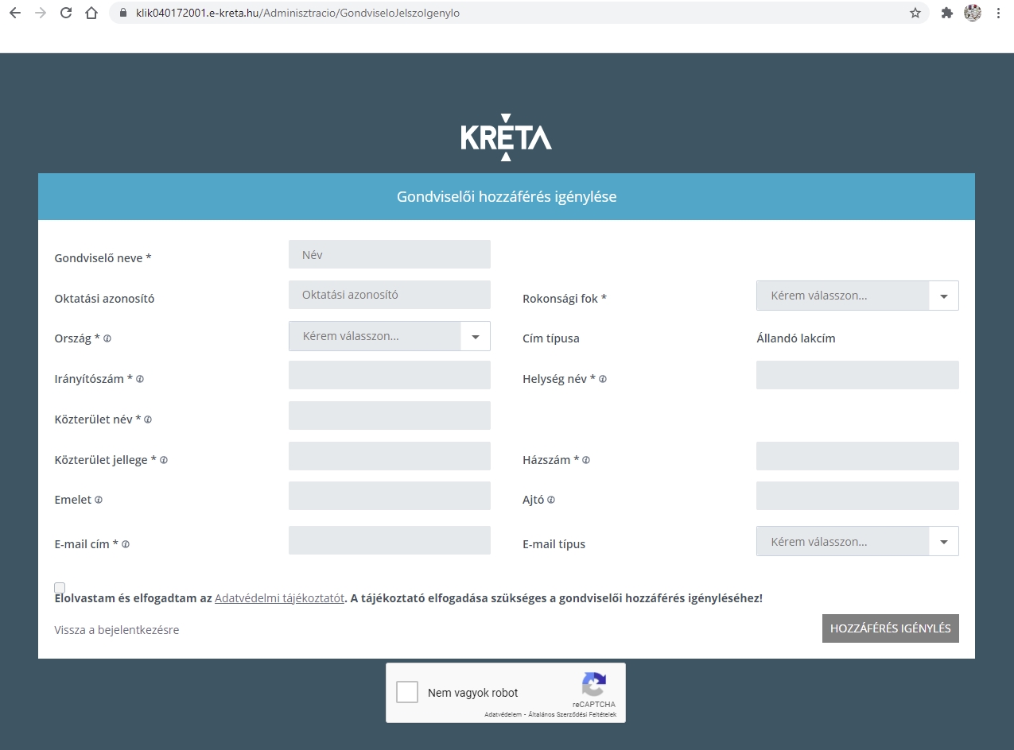
Task: Show info icon next to Irányítószám
Action: click(x=140, y=379)
